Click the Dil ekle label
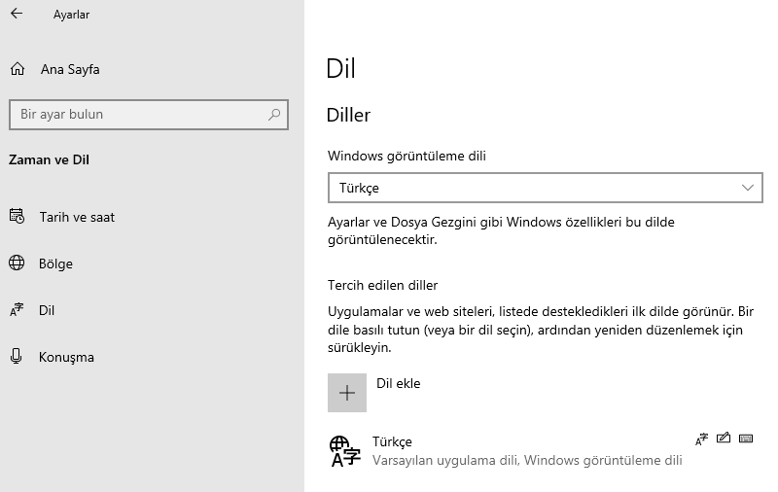The image size is (778, 492). (399, 383)
